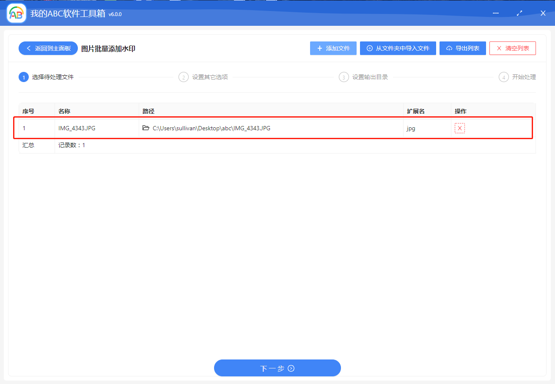Click the folder icon beside the file path
The image size is (555, 384).
pyautogui.click(x=146, y=128)
